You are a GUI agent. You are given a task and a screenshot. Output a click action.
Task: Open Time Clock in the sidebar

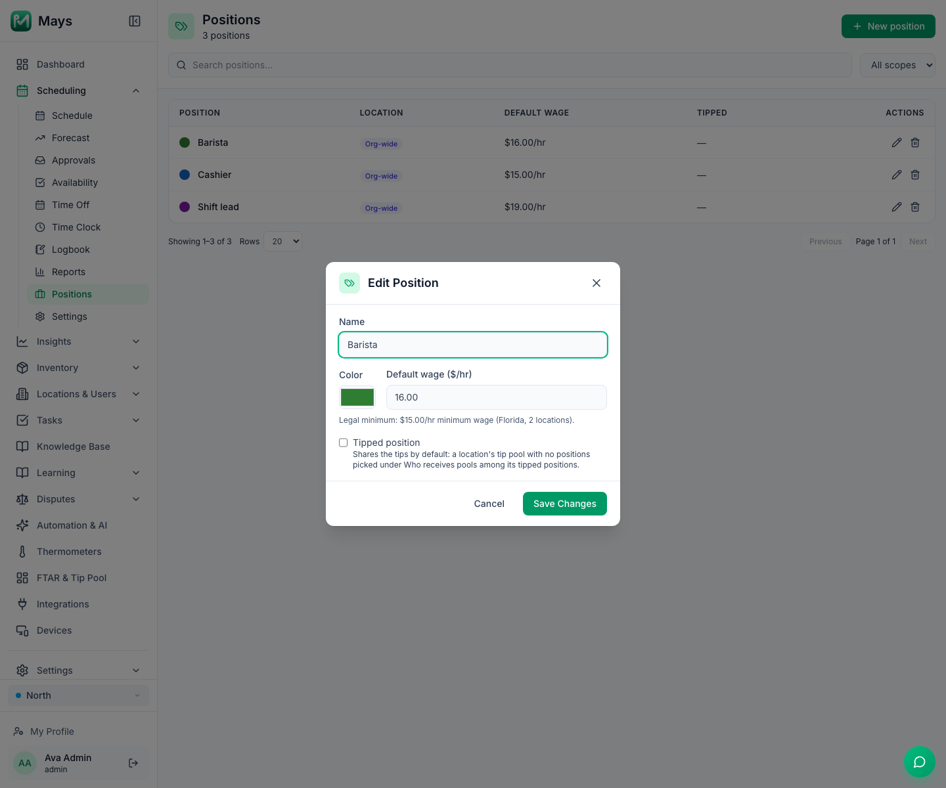pyautogui.click(x=88, y=227)
